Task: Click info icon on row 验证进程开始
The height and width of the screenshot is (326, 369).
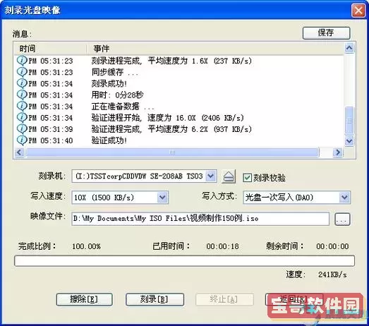Action: [22, 117]
